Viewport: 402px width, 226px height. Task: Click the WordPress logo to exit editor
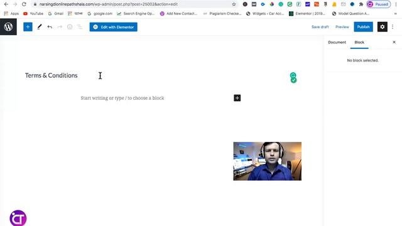pyautogui.click(x=8, y=26)
